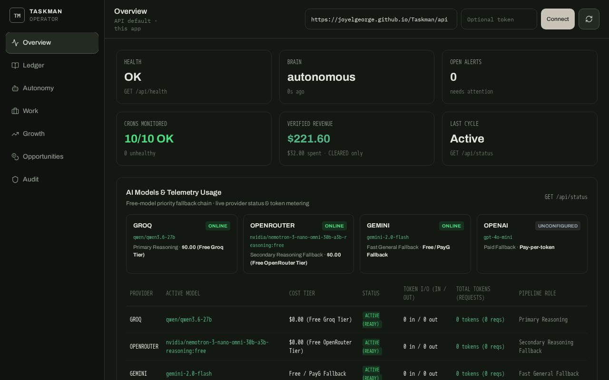
Task: Click qwen/qwen3.6-27b in the GROQ table row
Action: click(x=189, y=320)
